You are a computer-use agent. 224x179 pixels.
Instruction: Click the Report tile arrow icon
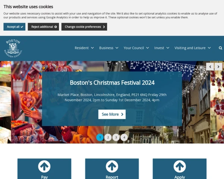click(112, 166)
